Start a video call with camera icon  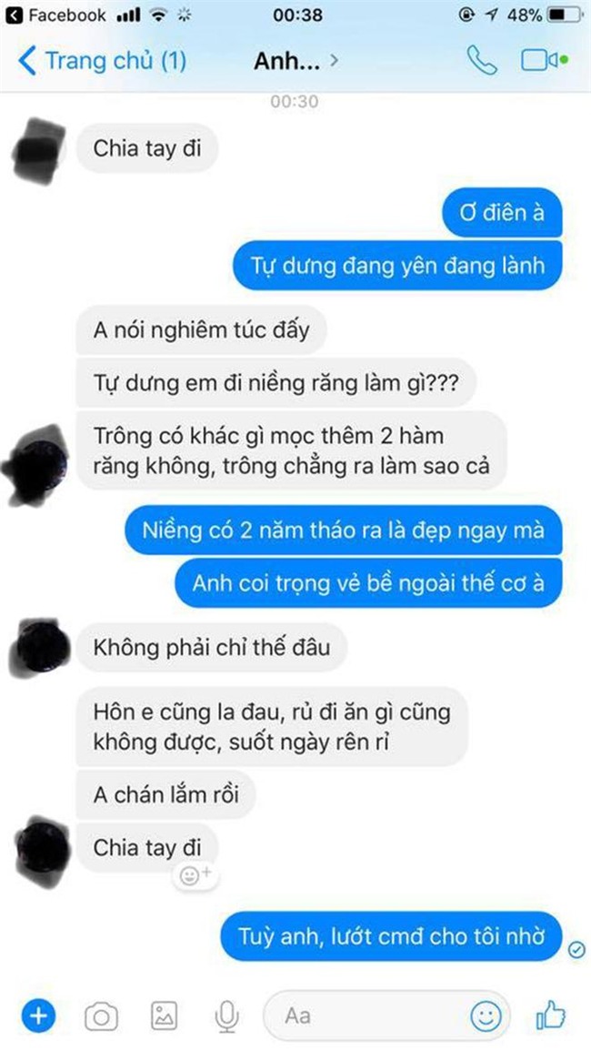point(544,61)
